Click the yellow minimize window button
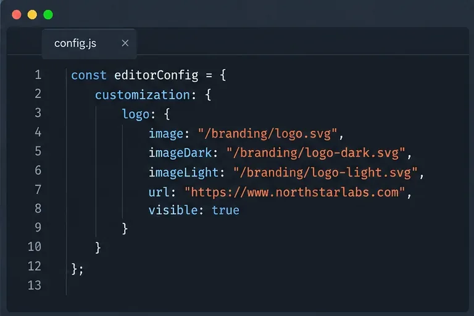The image size is (474, 316). click(32, 15)
